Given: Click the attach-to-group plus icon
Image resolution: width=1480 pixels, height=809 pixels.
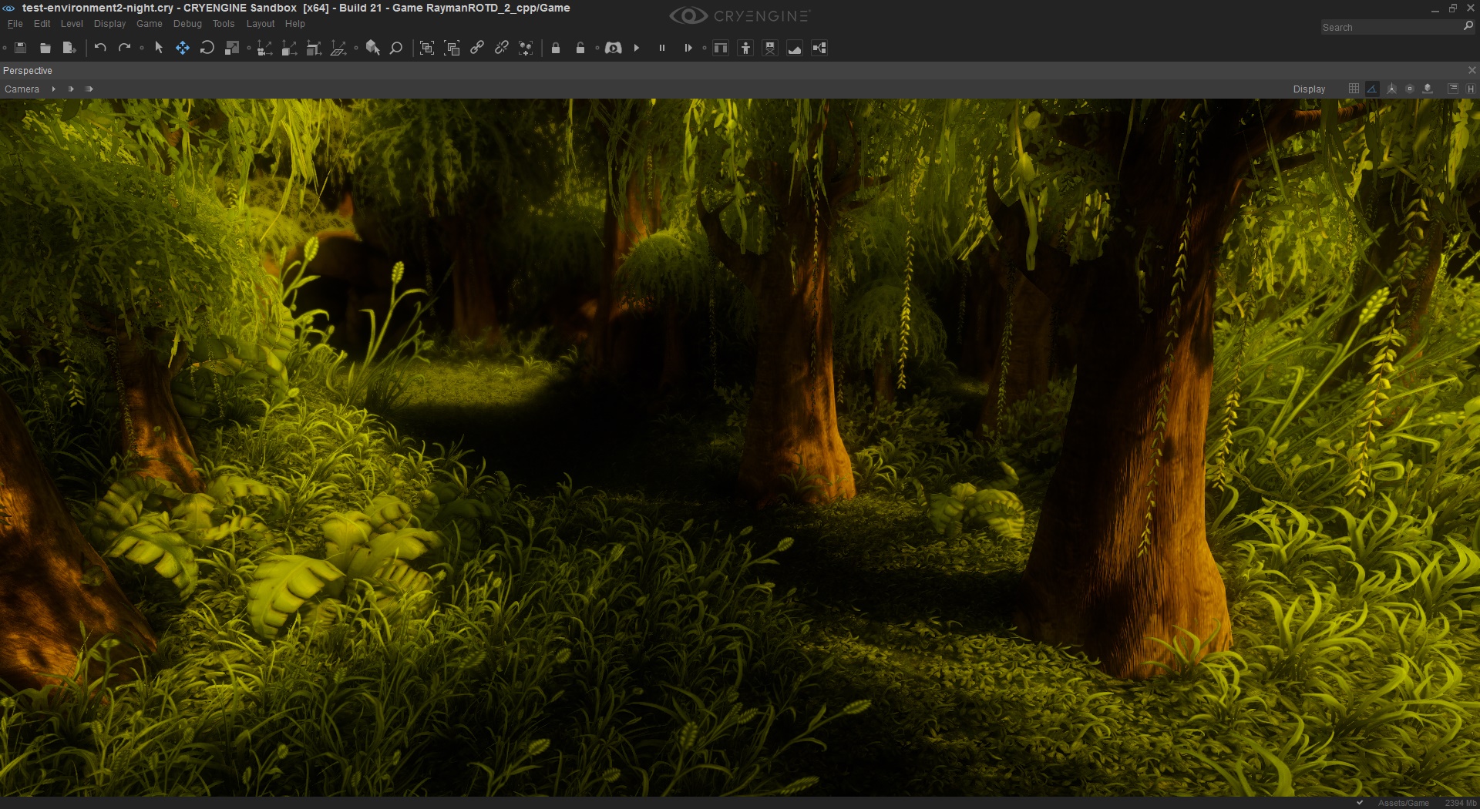Looking at the screenshot, I should pyautogui.click(x=526, y=48).
